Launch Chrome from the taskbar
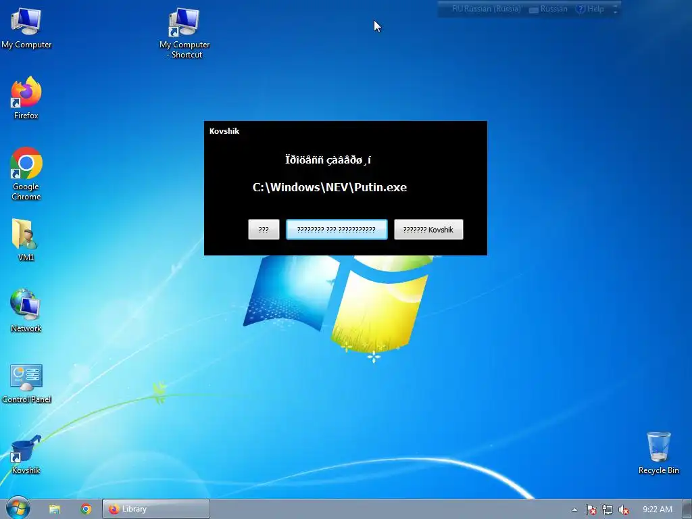This screenshot has height=519, width=692. (86, 509)
